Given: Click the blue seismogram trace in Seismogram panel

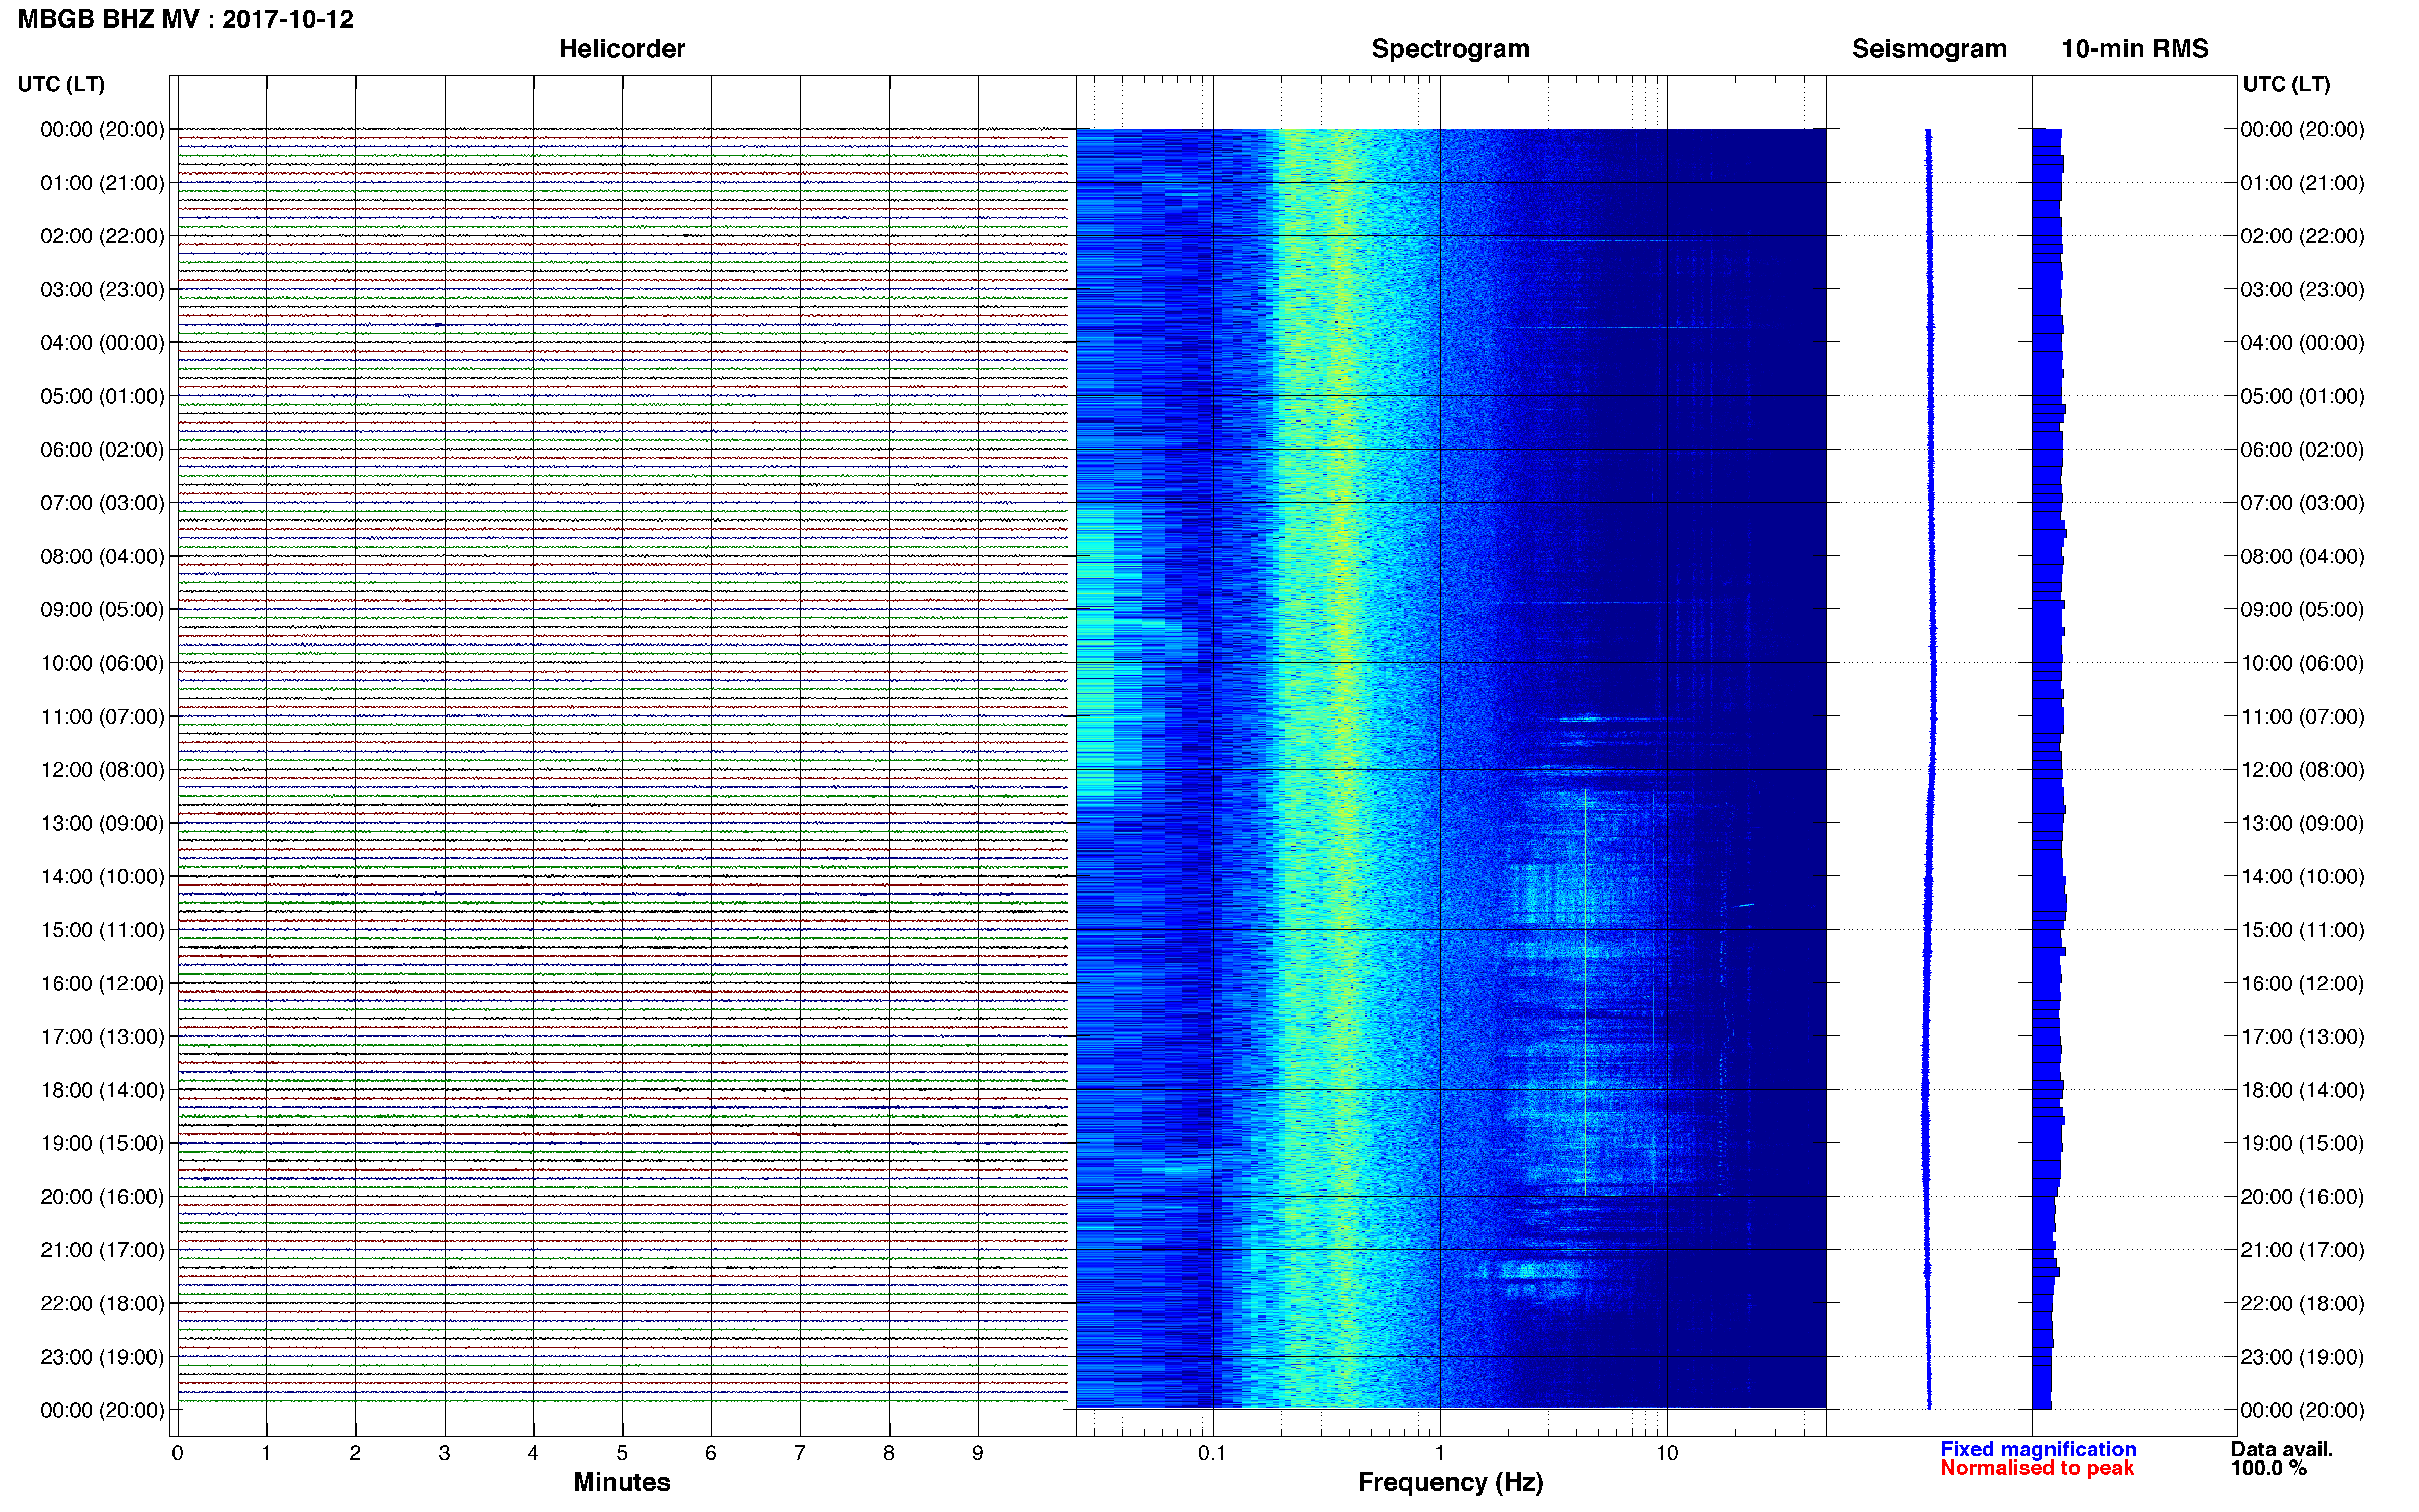Looking at the screenshot, I should (x=1930, y=768).
